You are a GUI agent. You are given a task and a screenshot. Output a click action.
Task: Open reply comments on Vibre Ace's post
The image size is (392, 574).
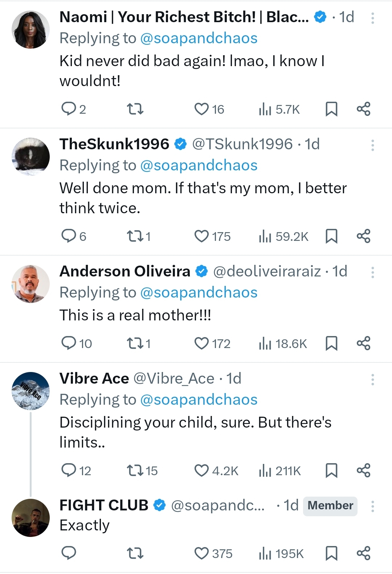pyautogui.click(x=69, y=470)
